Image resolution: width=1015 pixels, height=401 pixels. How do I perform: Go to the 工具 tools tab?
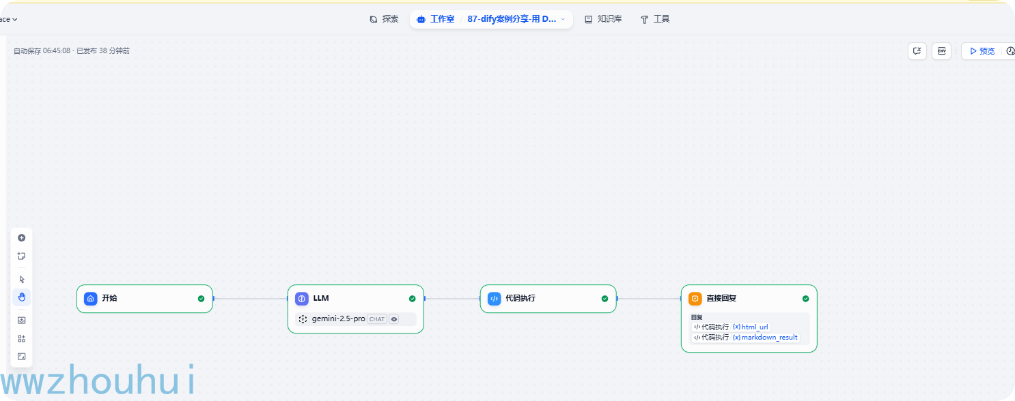pos(654,19)
